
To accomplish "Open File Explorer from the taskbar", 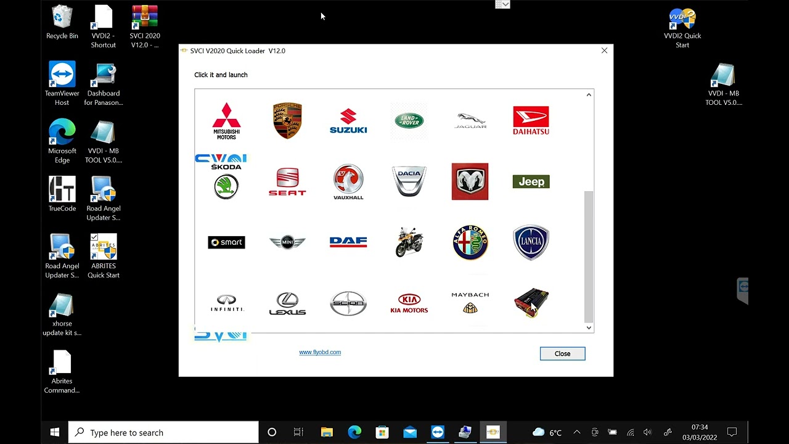I will (x=327, y=432).
